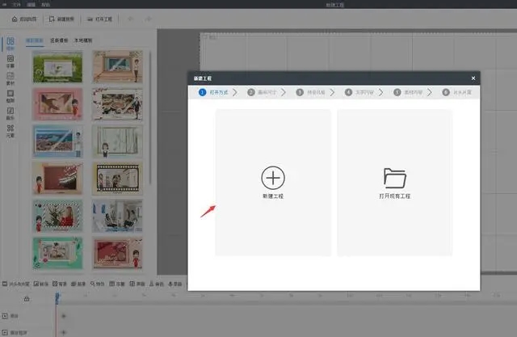Select the templates icon at top of sidebar

[x=11, y=43]
